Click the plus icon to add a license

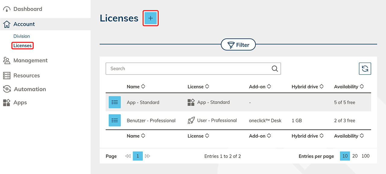click(150, 18)
